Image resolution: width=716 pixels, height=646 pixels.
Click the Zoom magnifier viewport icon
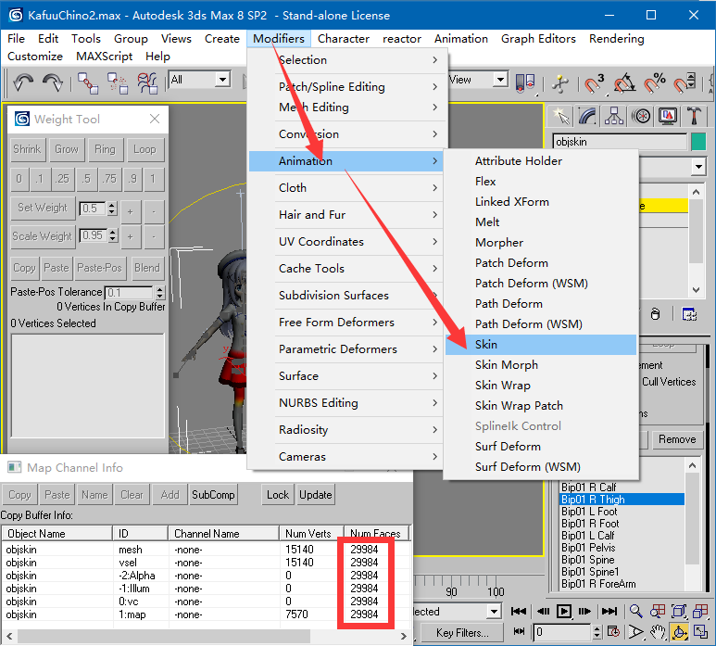point(636,611)
